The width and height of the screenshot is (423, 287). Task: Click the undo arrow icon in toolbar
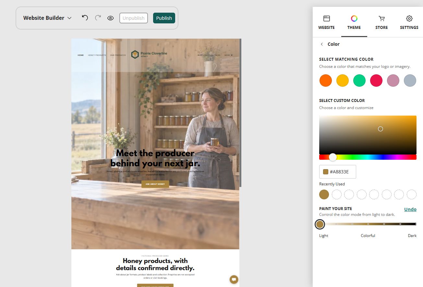point(85,18)
